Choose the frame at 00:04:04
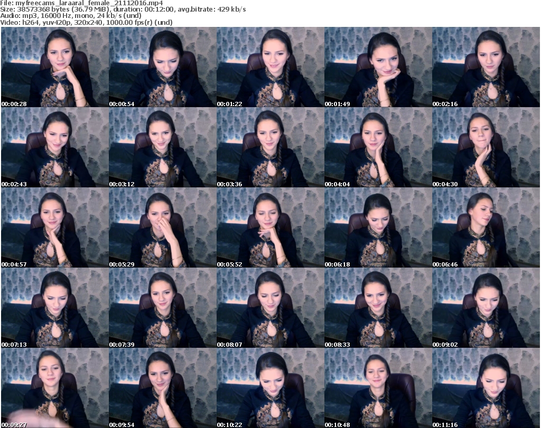 point(378,147)
